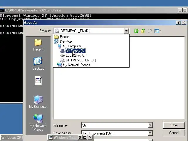Click the Save button
This screenshot has height=141, width=188.
coord(174,125)
